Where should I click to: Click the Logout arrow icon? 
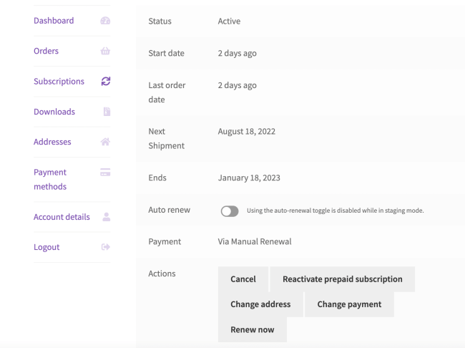(x=106, y=247)
